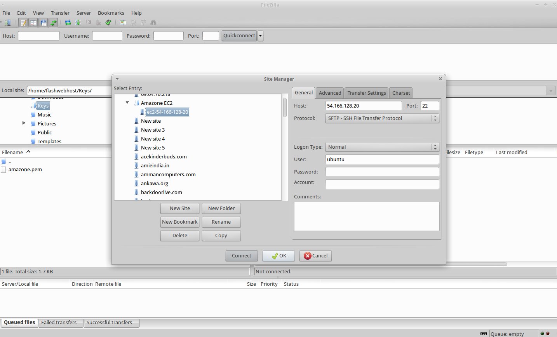Click the red activity LED in status bar
557x337 pixels.
pyautogui.click(x=548, y=334)
